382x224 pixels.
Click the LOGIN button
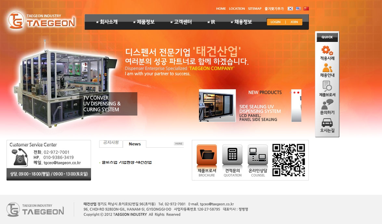pos(275,22)
